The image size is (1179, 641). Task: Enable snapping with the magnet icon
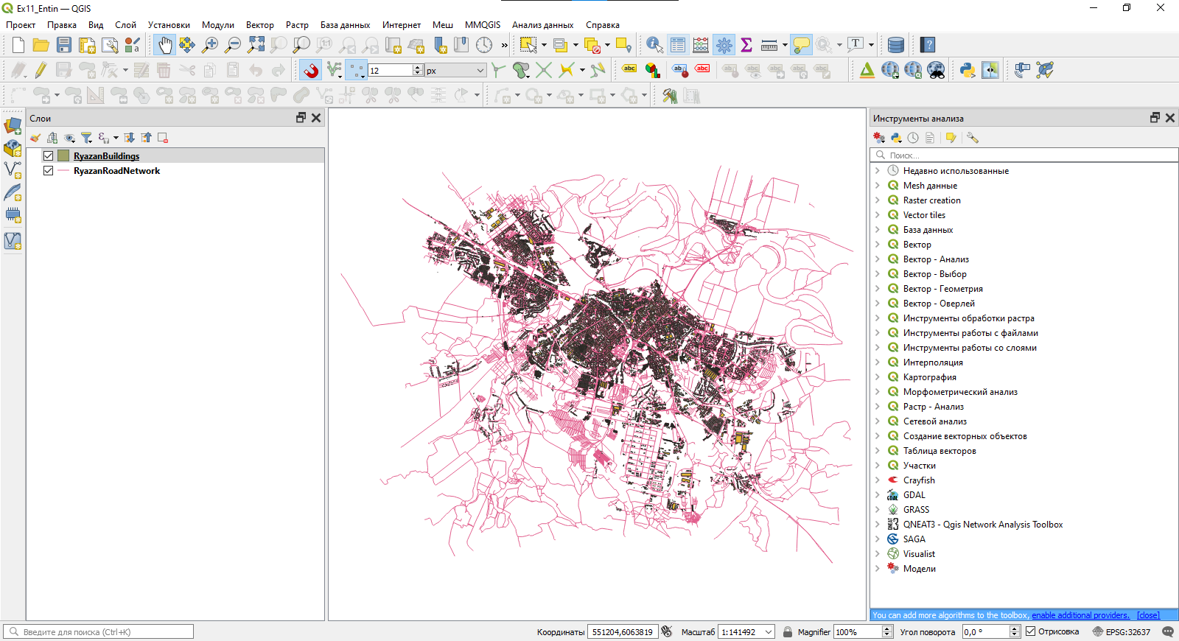point(311,70)
